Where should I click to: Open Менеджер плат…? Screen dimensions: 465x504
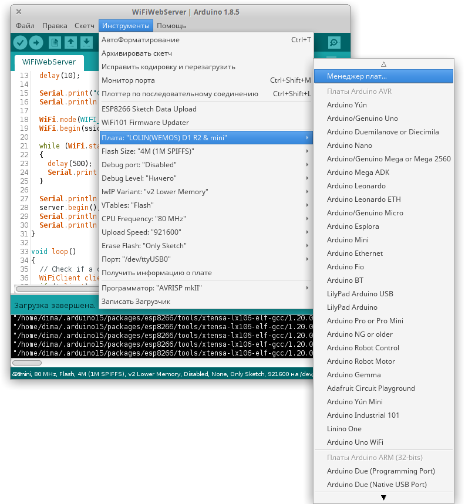tap(383, 76)
